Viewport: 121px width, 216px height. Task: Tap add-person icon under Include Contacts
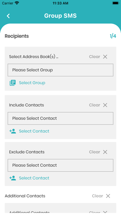tap(13, 131)
